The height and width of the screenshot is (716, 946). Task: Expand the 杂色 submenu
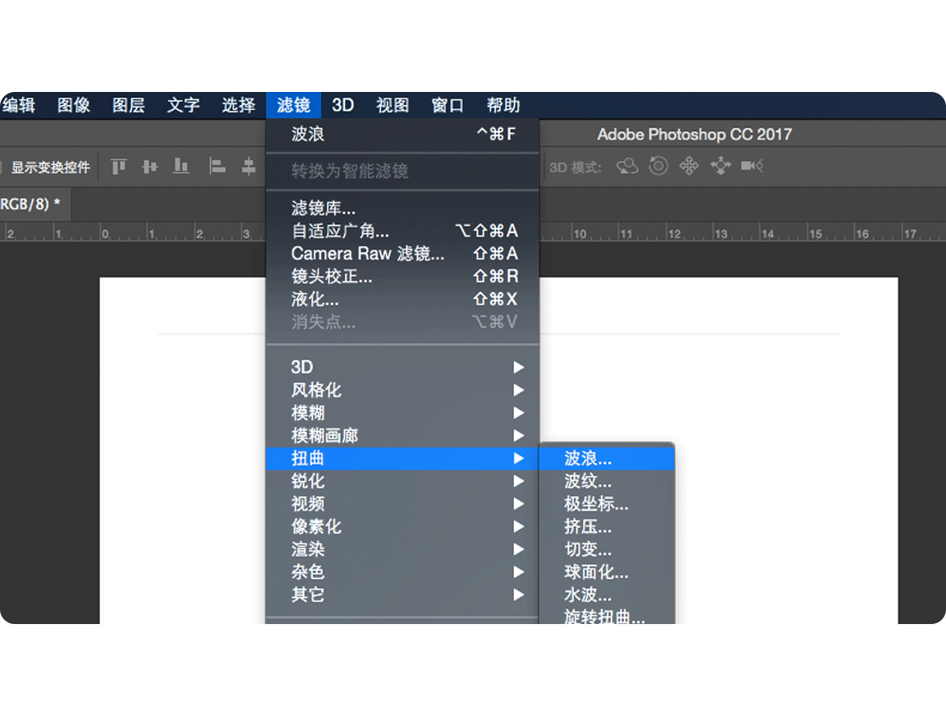[x=402, y=571]
